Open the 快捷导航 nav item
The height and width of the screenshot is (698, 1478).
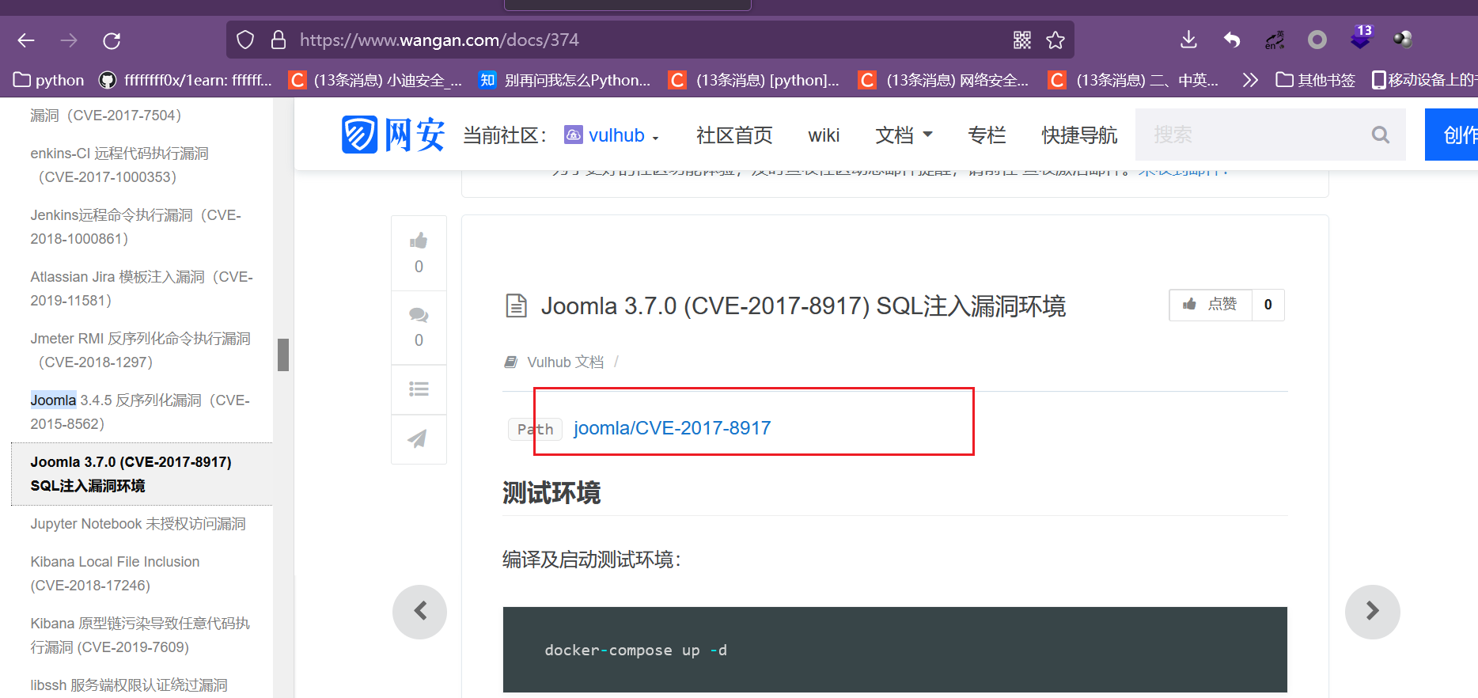click(1079, 135)
